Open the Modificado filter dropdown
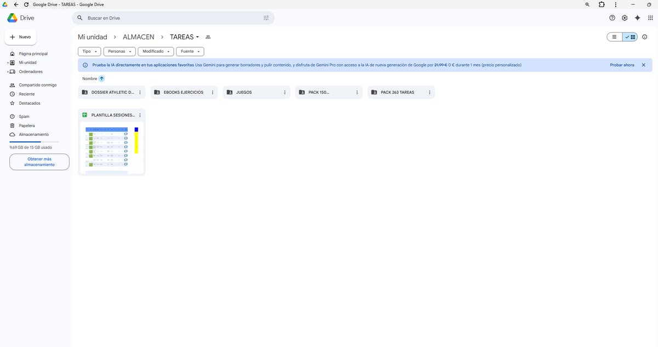Image resolution: width=658 pixels, height=347 pixels. 156,52
